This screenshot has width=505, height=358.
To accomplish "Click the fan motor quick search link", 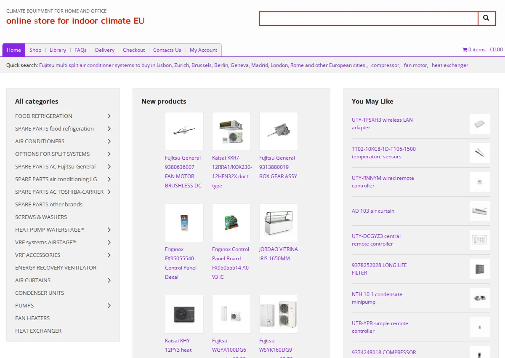I will tap(415, 65).
